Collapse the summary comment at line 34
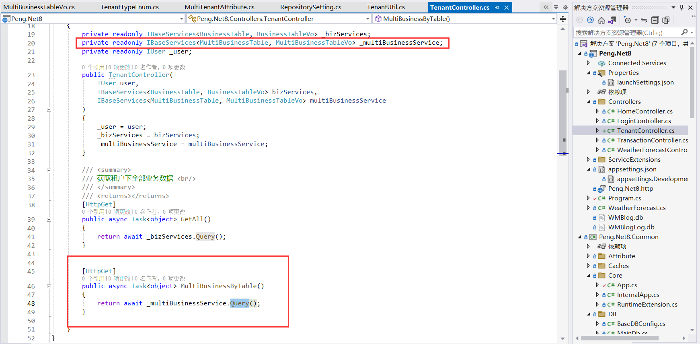The width and height of the screenshot is (700, 344). pyautogui.click(x=49, y=170)
